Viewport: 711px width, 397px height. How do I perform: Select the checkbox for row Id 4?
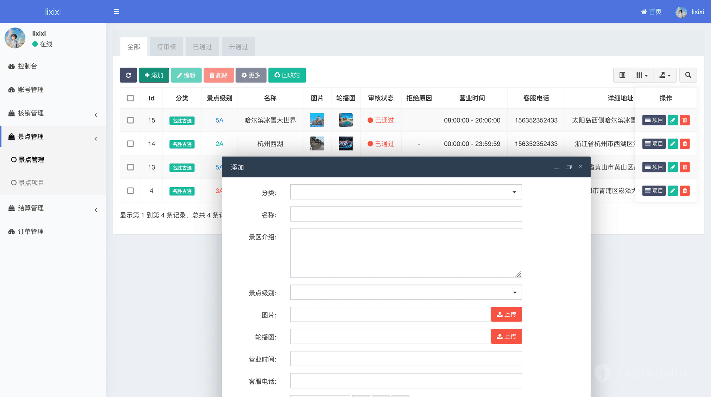tap(130, 191)
